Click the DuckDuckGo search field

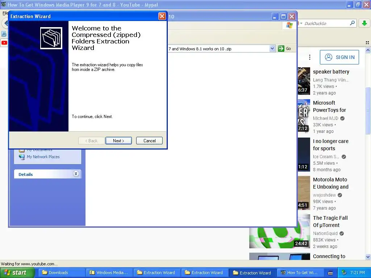pyautogui.click(x=326, y=24)
